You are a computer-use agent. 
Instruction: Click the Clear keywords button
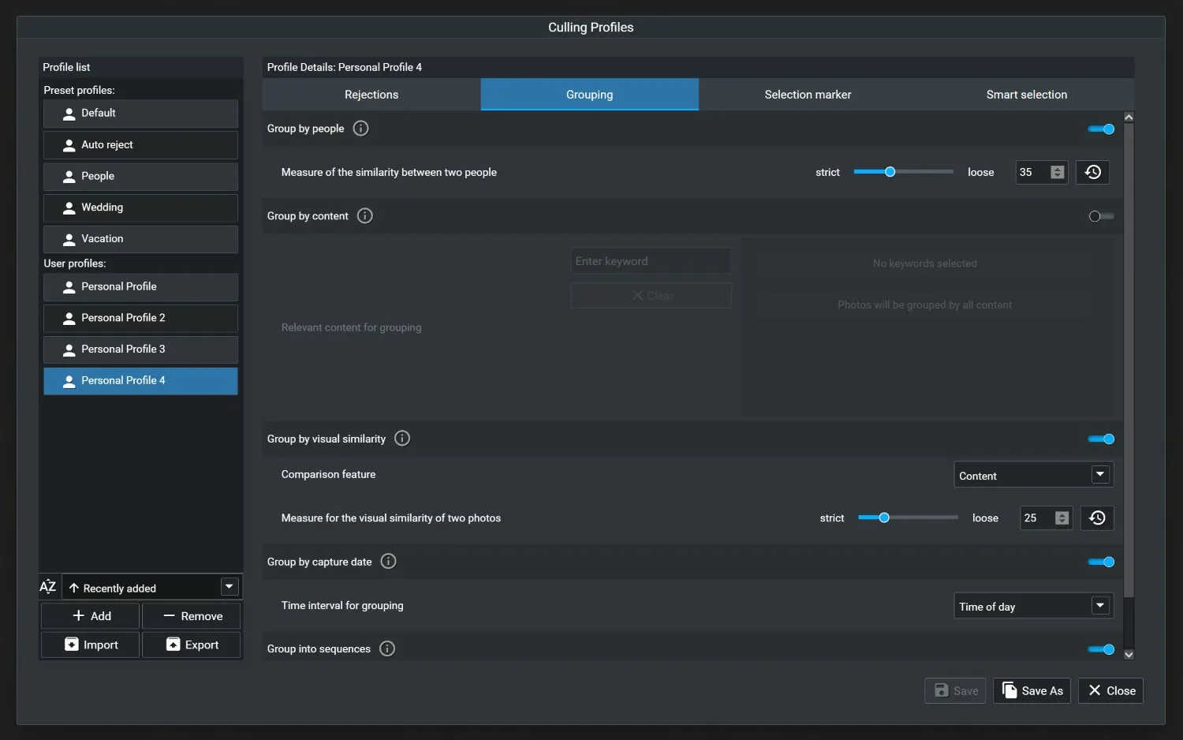pos(651,295)
